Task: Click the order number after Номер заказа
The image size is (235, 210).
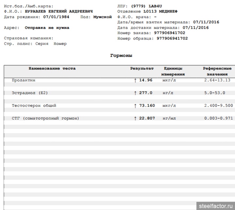Action: [170, 33]
